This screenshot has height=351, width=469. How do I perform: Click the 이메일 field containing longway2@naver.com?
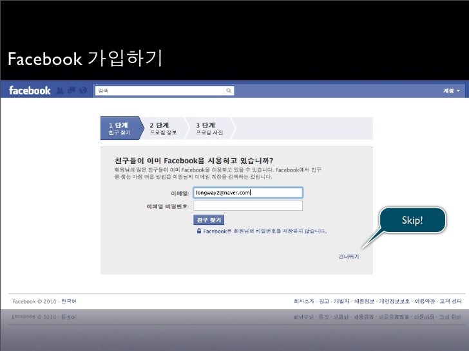point(248,193)
